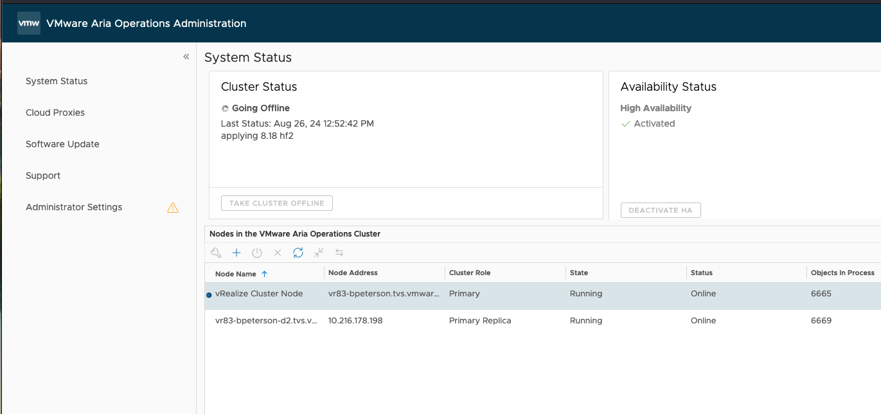Click the vmw VMware logo icon
Image resolution: width=881 pixels, height=414 pixels.
28,22
